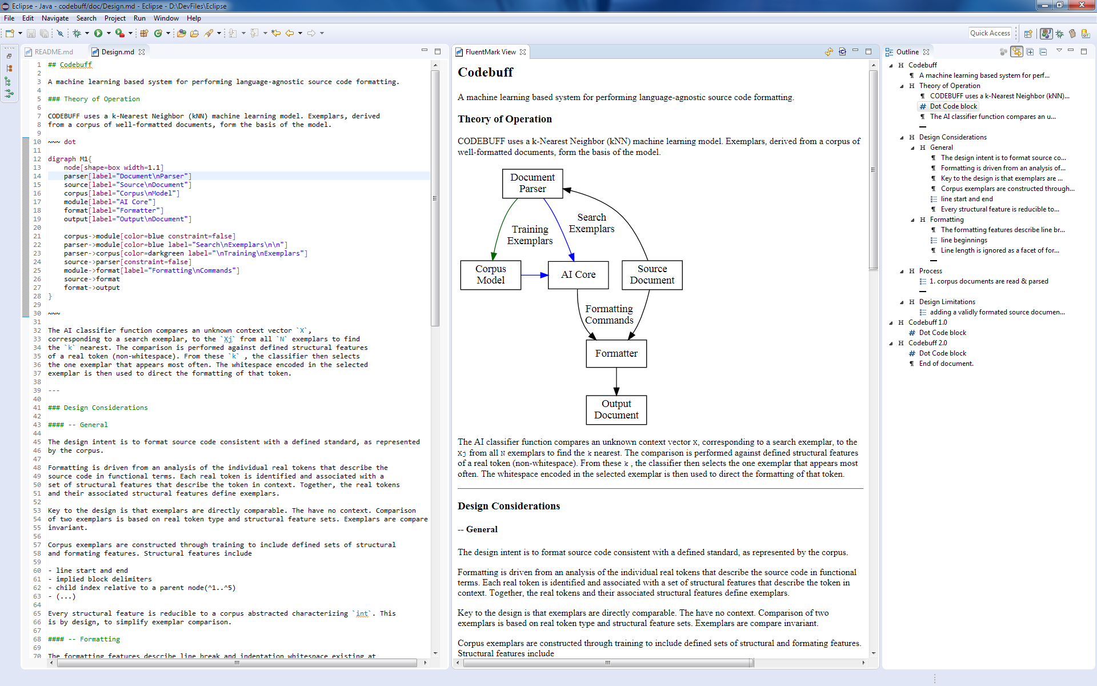Select Dot Code block under Codebuff 1.0
Image resolution: width=1097 pixels, height=686 pixels.
pos(942,333)
